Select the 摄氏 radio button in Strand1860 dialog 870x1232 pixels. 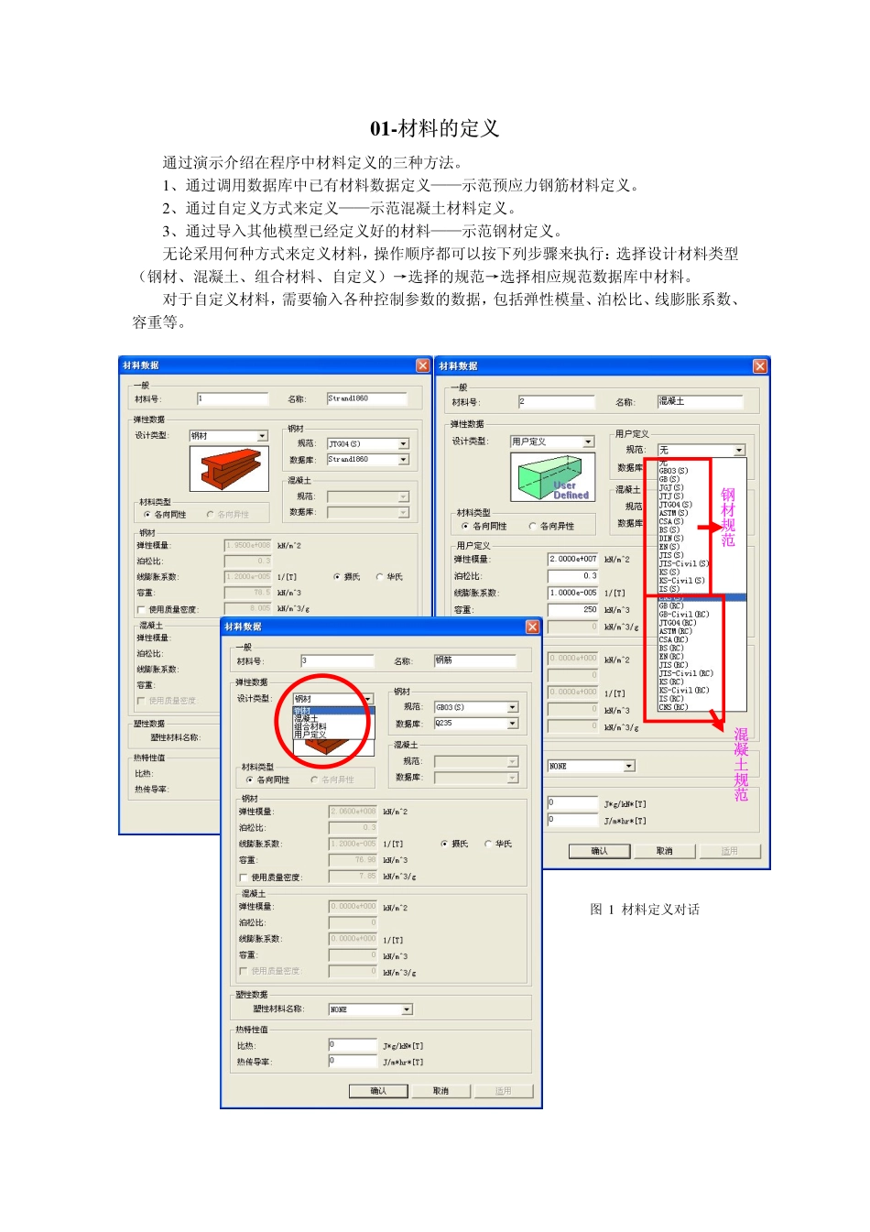337,576
